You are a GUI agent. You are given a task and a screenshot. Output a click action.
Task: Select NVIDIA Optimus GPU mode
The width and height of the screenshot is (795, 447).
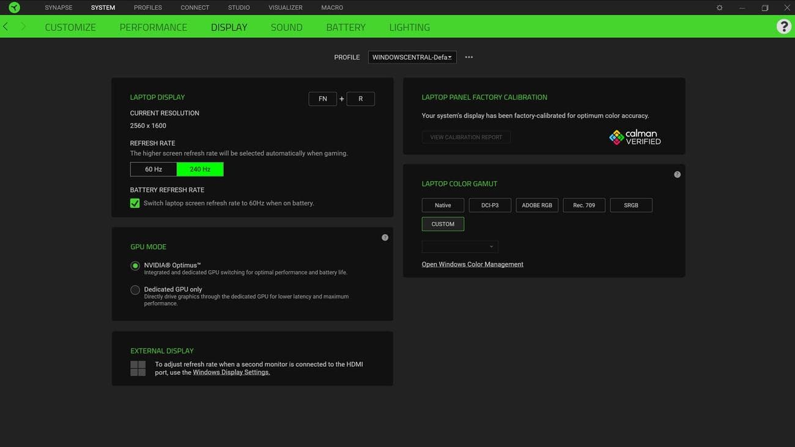click(135, 266)
